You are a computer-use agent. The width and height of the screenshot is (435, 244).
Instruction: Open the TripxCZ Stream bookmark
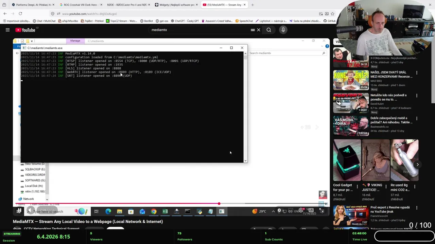point(121,21)
